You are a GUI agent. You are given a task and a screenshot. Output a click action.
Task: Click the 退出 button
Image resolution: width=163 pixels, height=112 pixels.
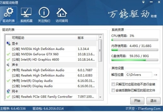[x=153, y=101]
